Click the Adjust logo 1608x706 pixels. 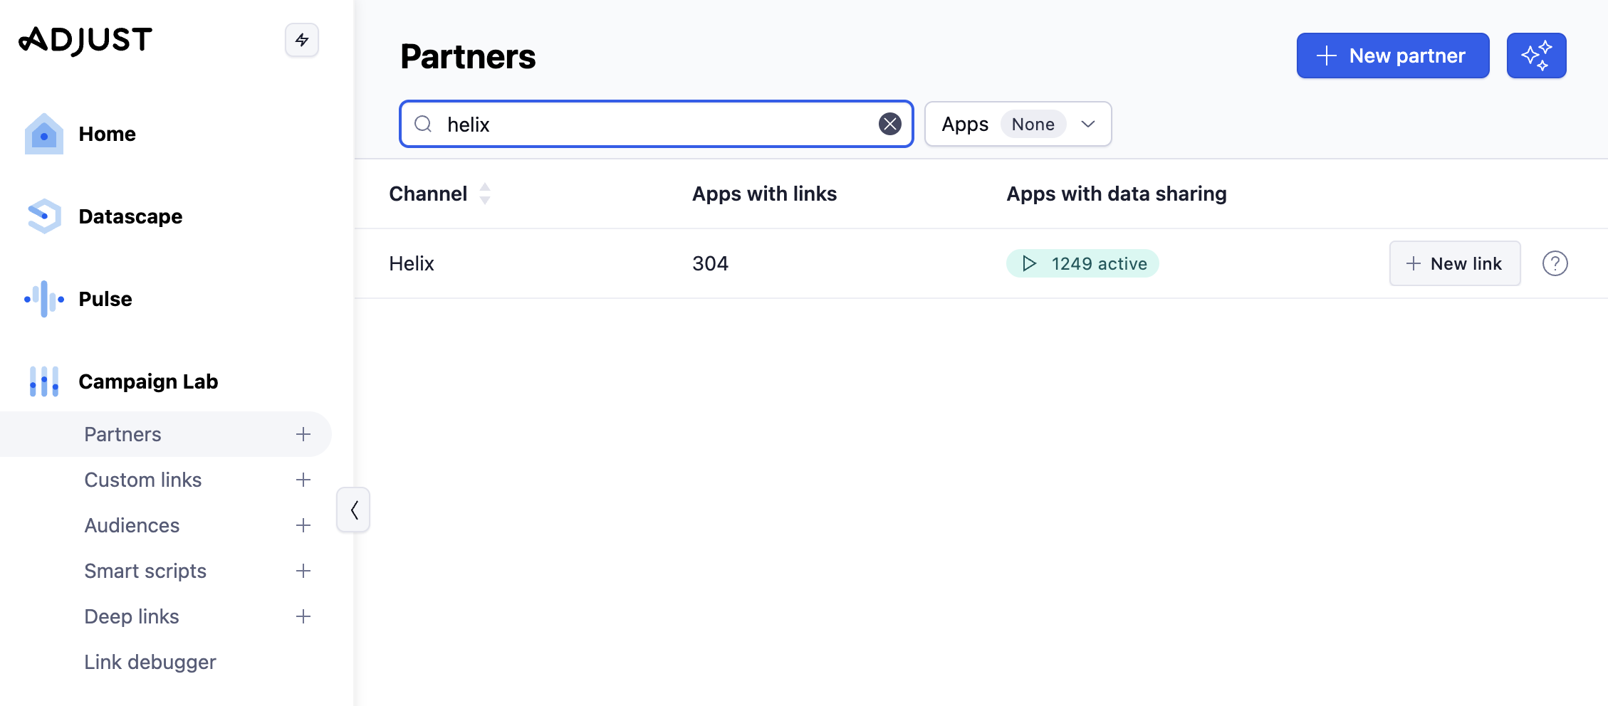tap(85, 41)
